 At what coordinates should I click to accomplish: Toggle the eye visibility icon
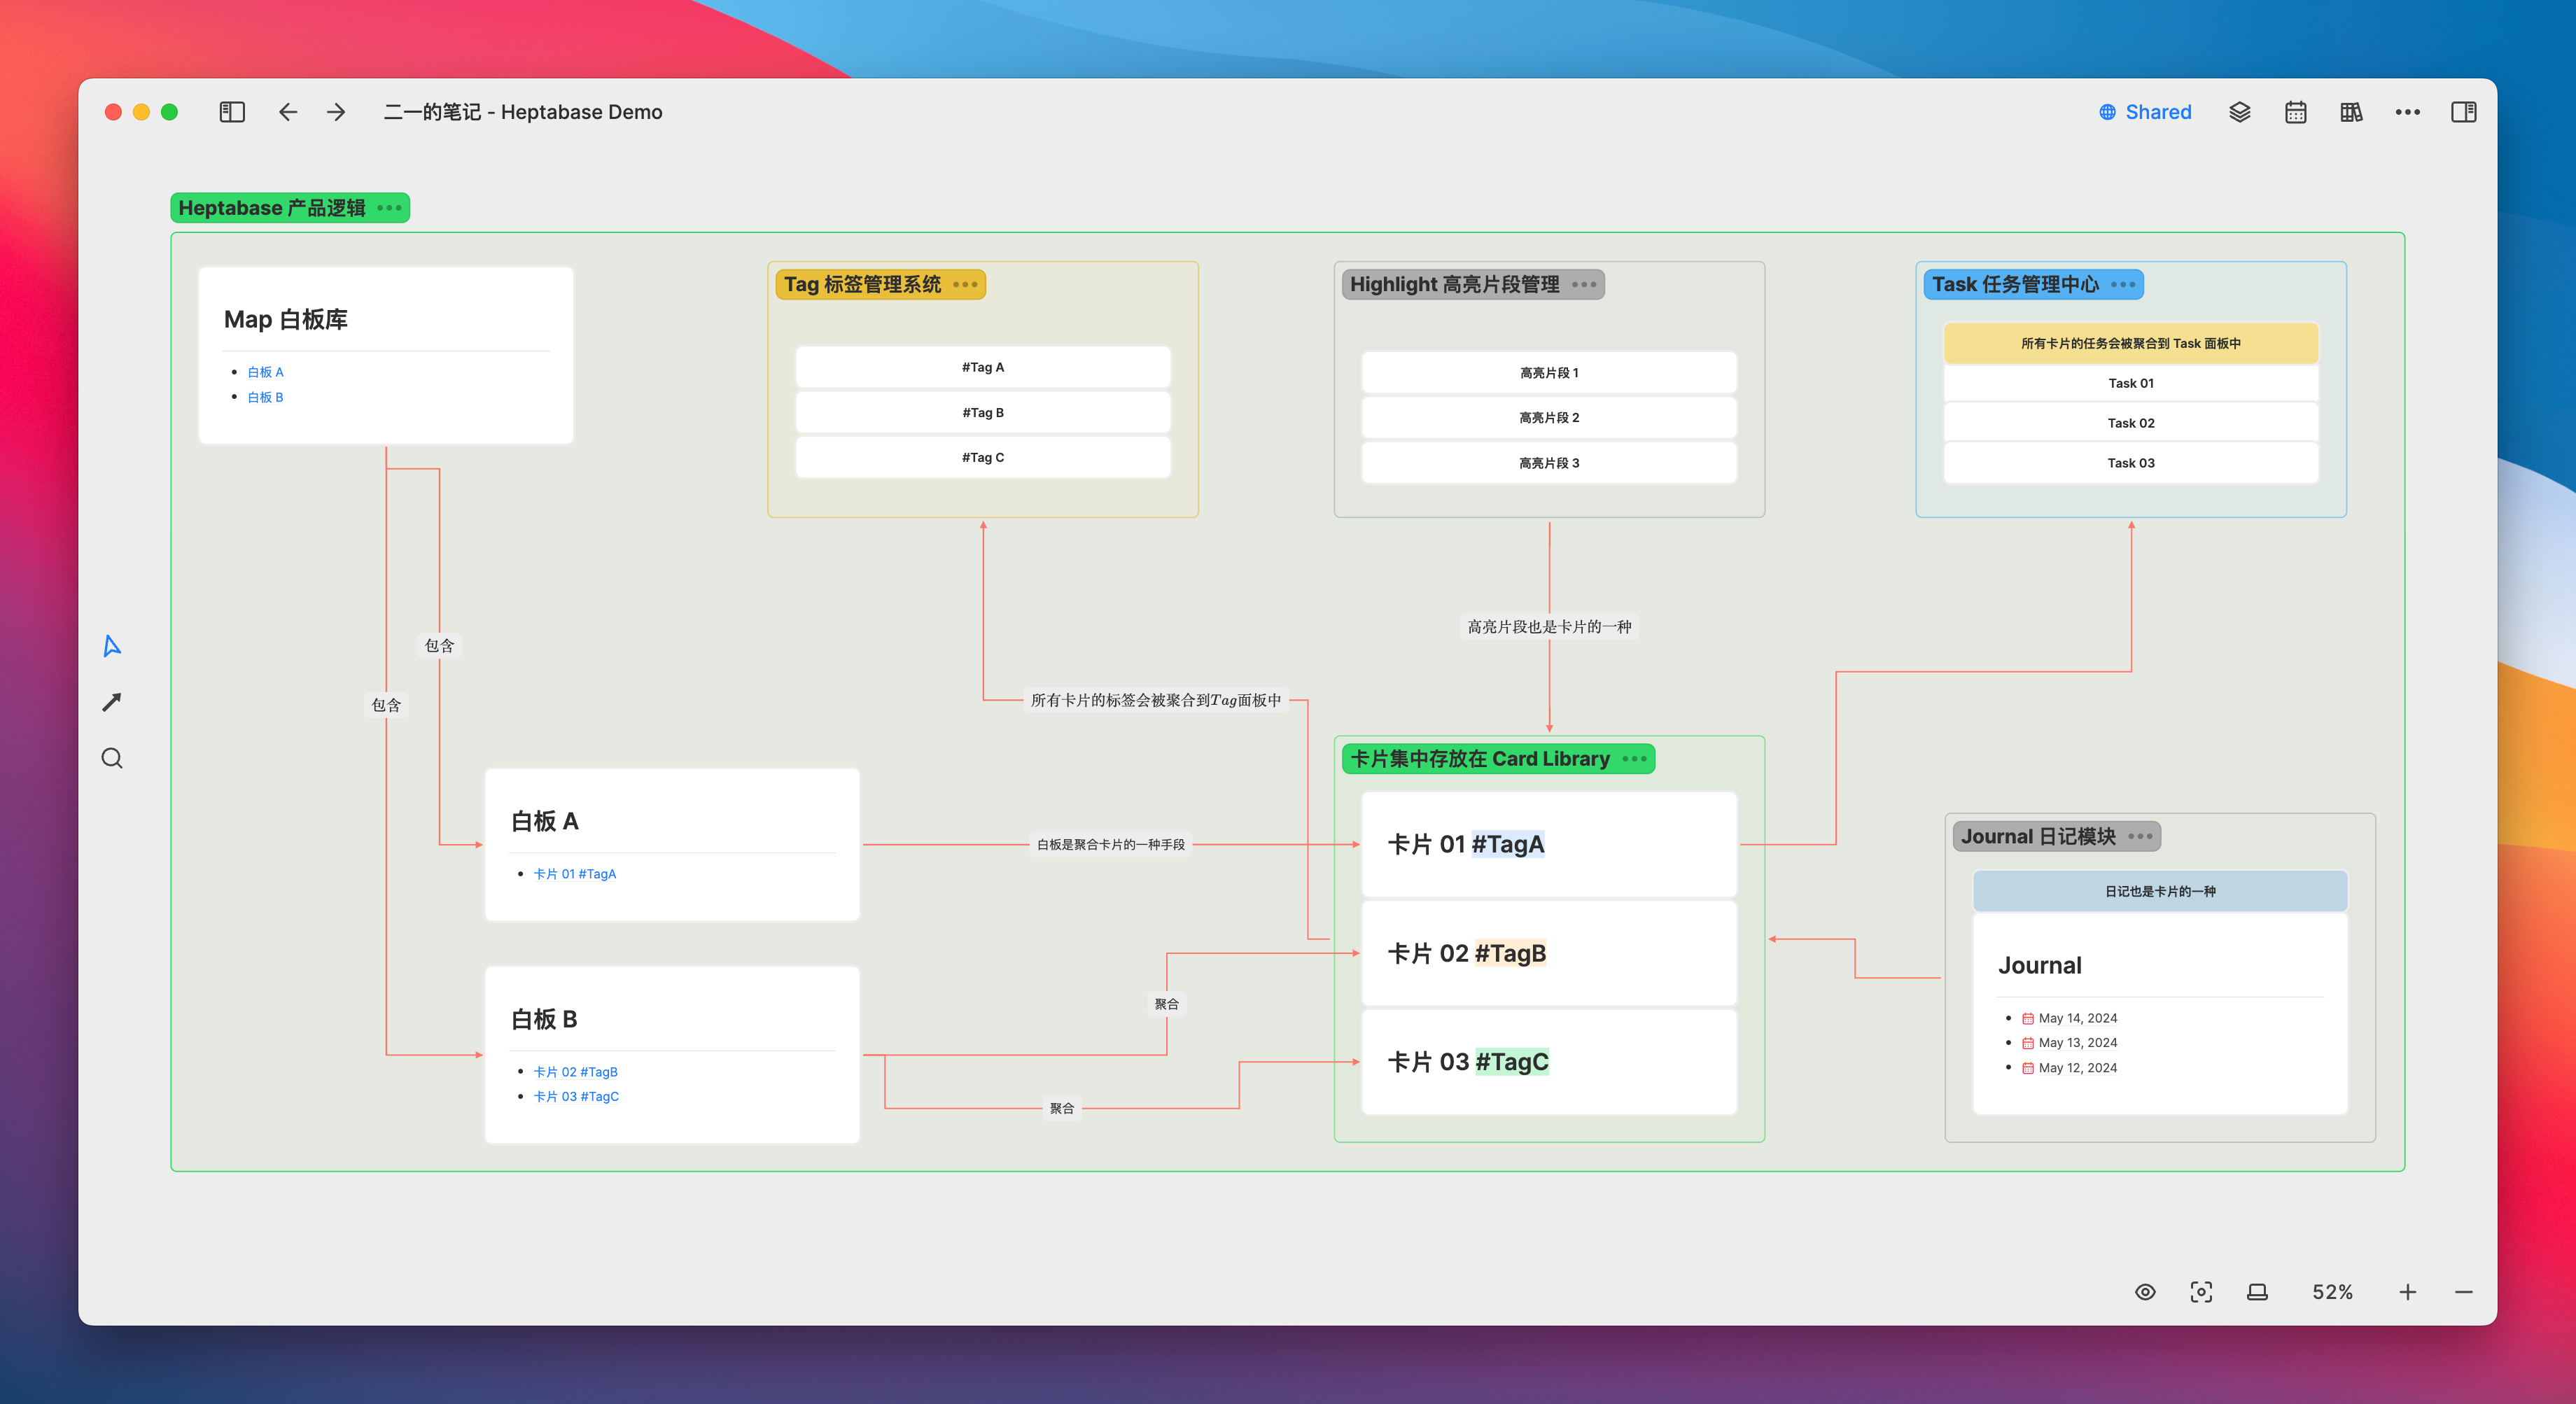click(x=2145, y=1292)
